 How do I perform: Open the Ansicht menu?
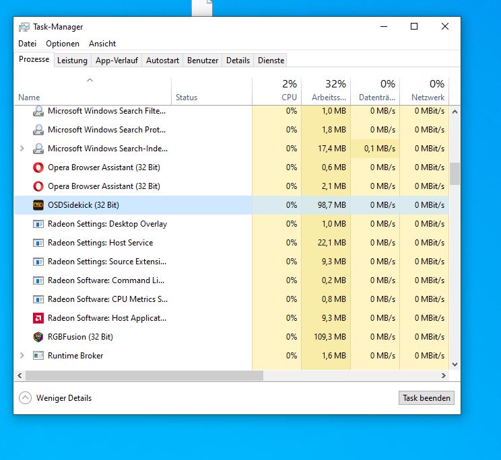click(102, 44)
